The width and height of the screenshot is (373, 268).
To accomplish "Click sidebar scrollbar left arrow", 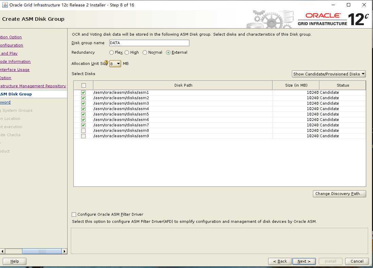I will pos(2,251).
